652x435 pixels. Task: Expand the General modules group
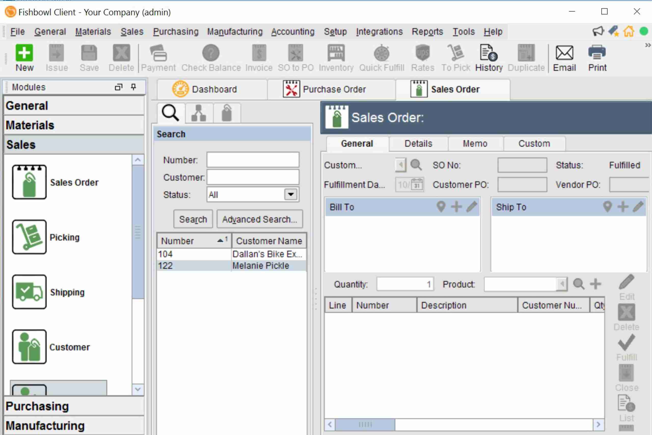point(74,106)
